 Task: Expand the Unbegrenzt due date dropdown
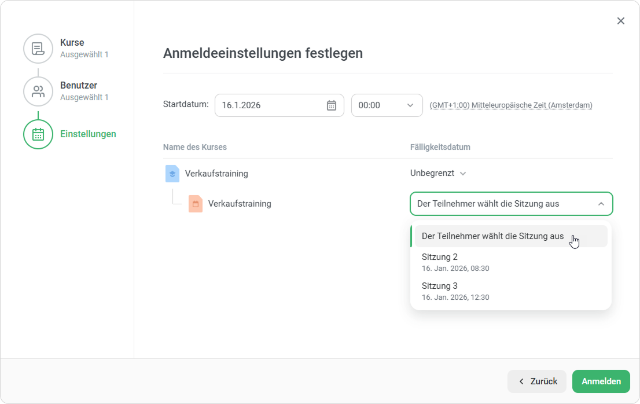point(438,173)
